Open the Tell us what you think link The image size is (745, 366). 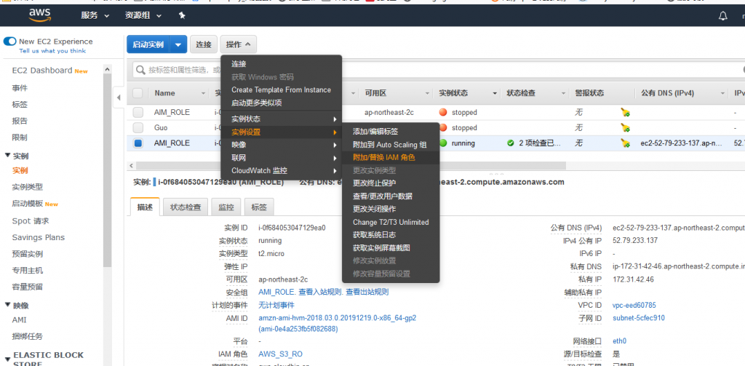click(52, 51)
